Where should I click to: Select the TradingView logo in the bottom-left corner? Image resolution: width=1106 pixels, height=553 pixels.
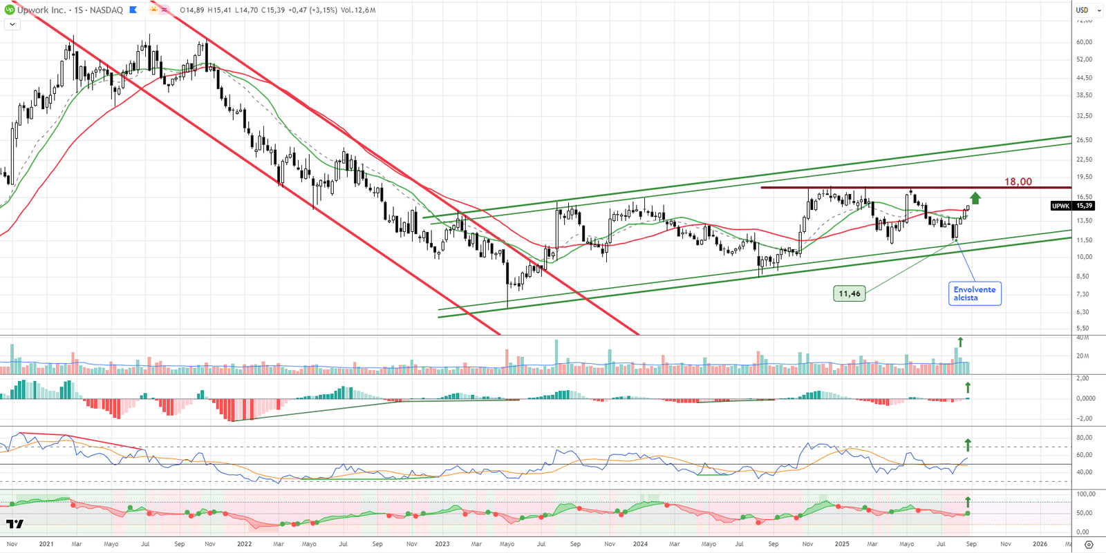coord(15,524)
